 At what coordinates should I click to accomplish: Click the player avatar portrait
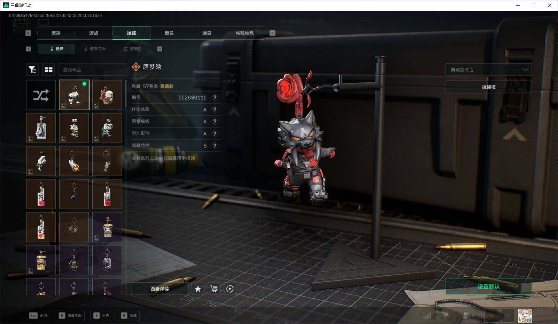tap(525, 316)
